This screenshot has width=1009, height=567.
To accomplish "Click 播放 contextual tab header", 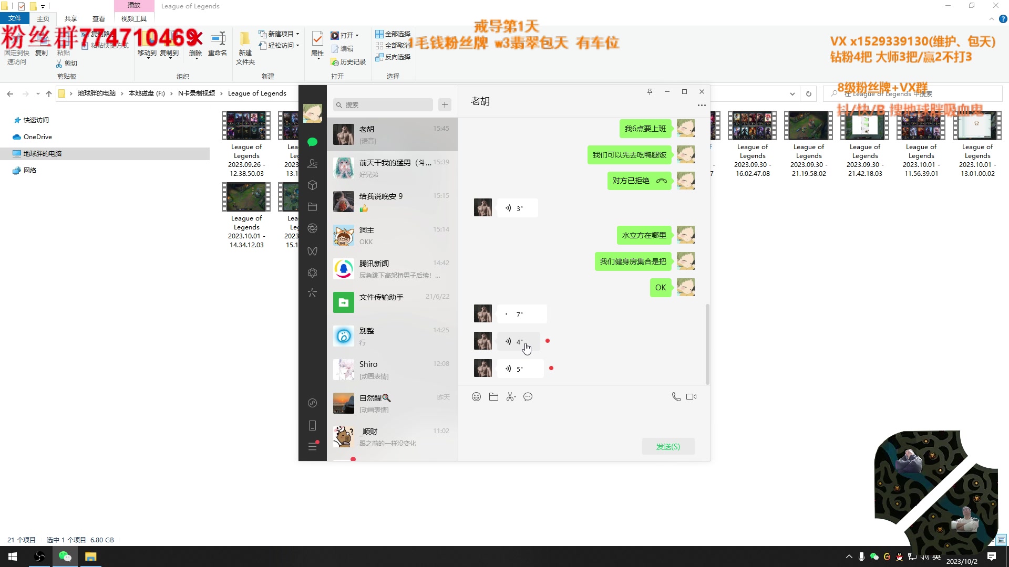I will tap(134, 5).
